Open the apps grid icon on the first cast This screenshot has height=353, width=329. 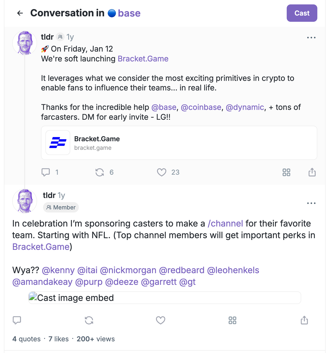point(286,172)
